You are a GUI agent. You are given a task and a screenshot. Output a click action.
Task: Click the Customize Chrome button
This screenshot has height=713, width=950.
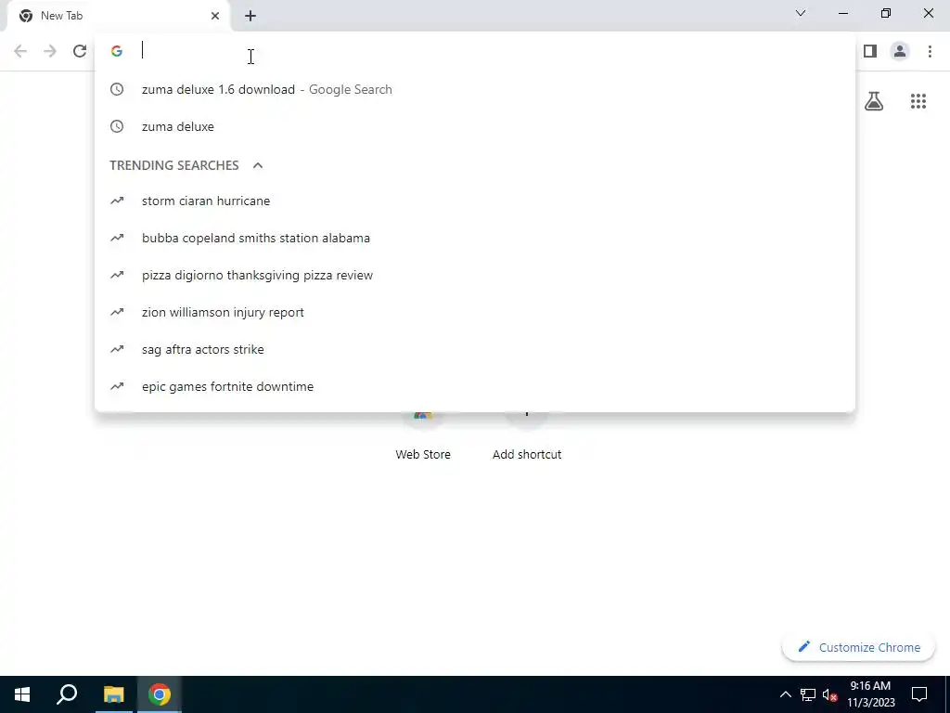[858, 647]
